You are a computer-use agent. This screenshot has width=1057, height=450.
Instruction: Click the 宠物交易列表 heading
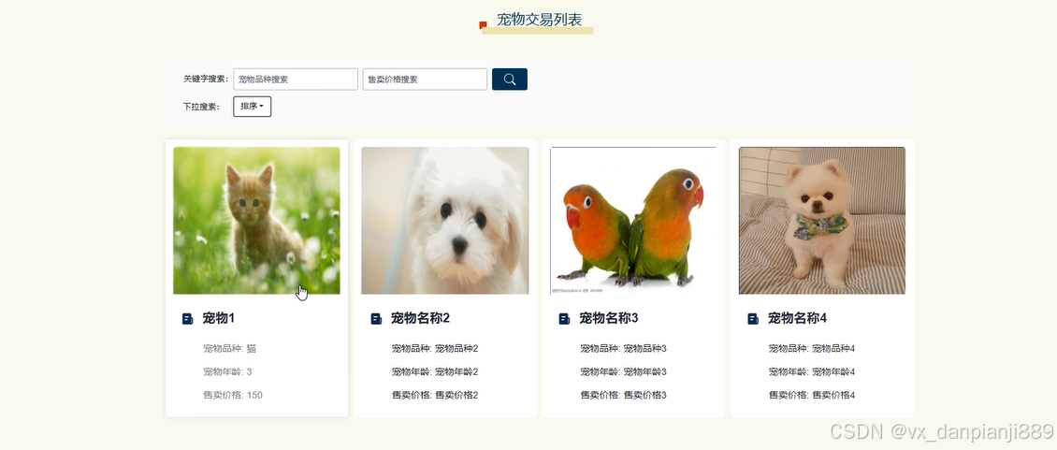(x=540, y=20)
